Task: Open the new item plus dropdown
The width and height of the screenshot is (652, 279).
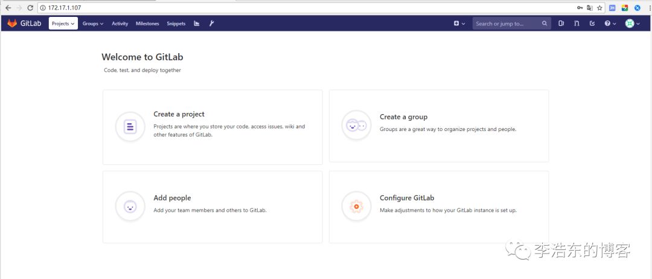Action: pos(459,24)
